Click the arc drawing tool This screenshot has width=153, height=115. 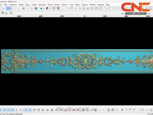pyautogui.click(x=72, y=8)
